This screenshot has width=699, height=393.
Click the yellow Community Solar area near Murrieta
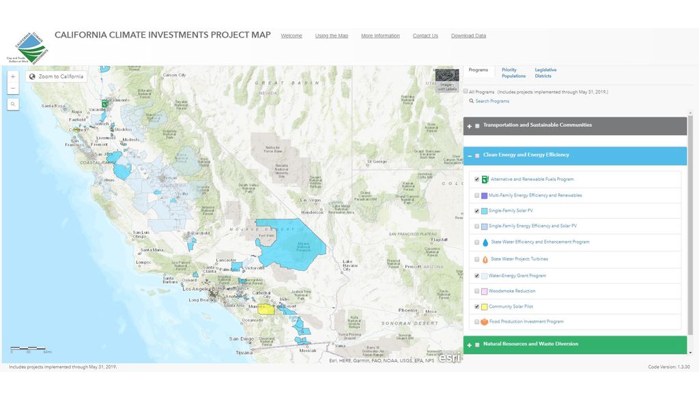(x=266, y=309)
